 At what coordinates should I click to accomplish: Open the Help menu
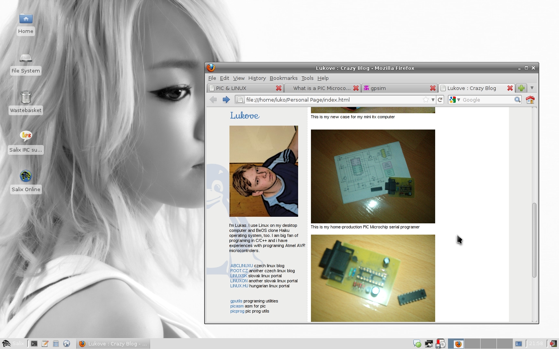[323, 78]
